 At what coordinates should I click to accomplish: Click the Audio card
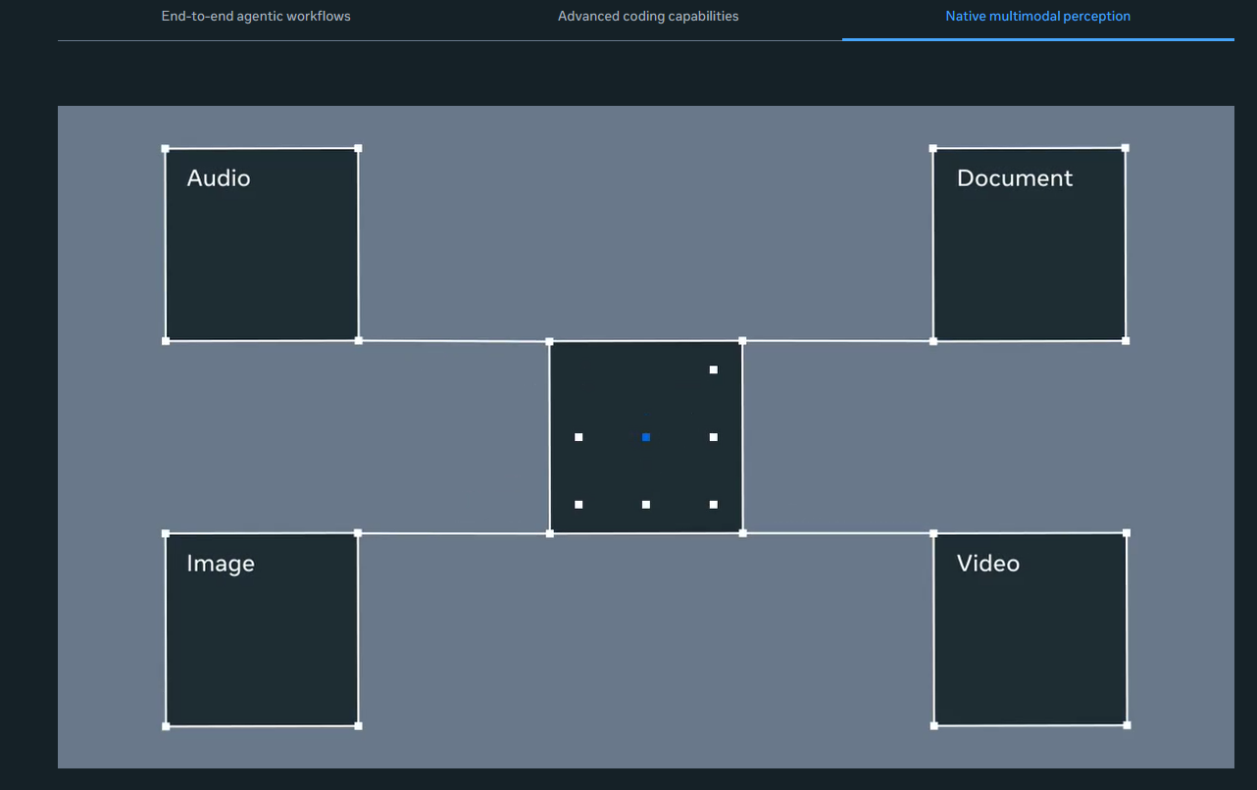click(x=262, y=245)
